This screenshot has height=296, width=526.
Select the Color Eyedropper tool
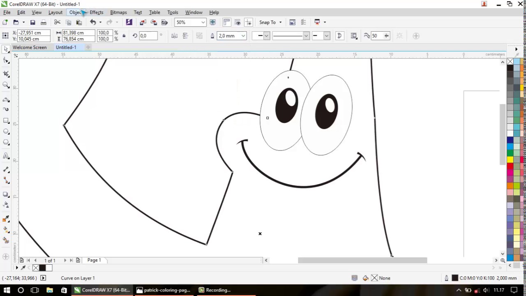pos(6,220)
